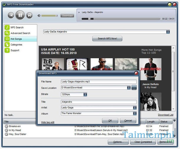Click checkmark icon beside Hey, Soul Sister

coord(6,134)
